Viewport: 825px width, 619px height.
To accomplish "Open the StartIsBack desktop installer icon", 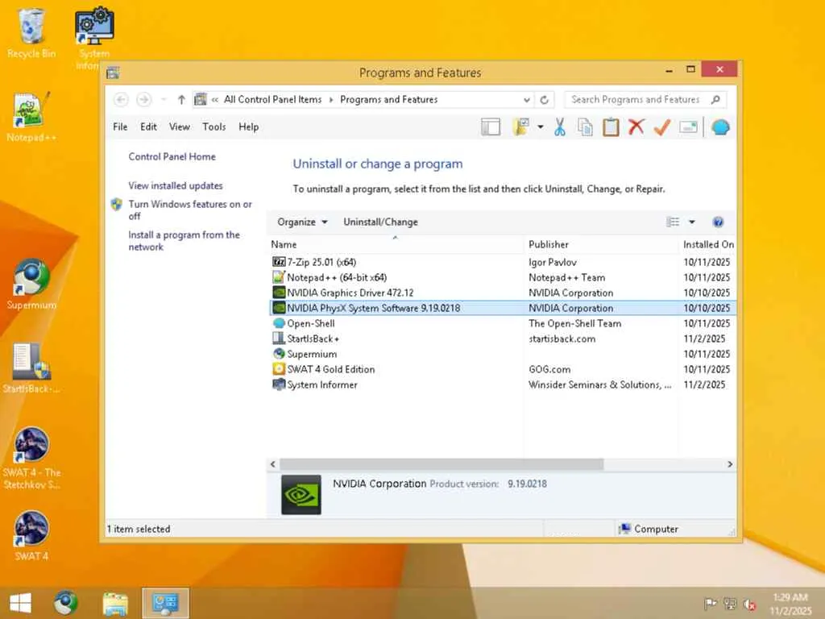I will [31, 368].
